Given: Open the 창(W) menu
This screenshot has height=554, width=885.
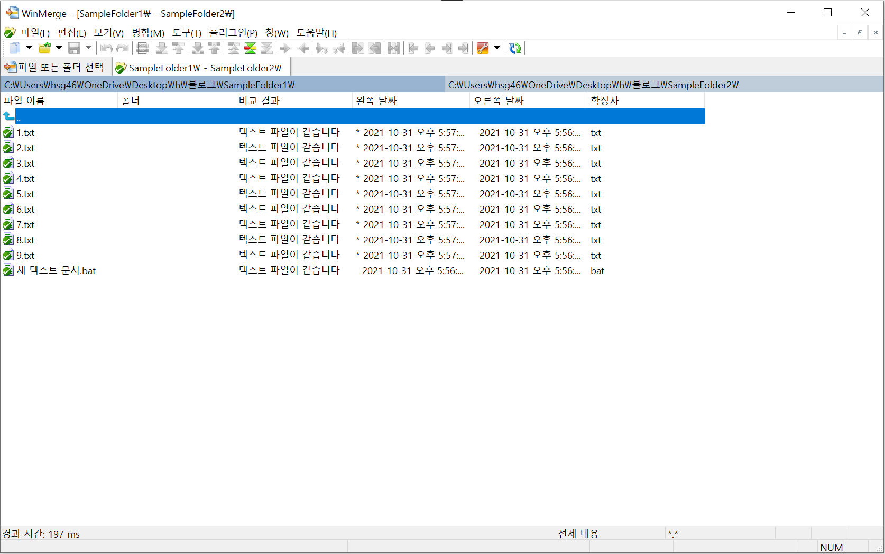Looking at the screenshot, I should click(x=277, y=33).
